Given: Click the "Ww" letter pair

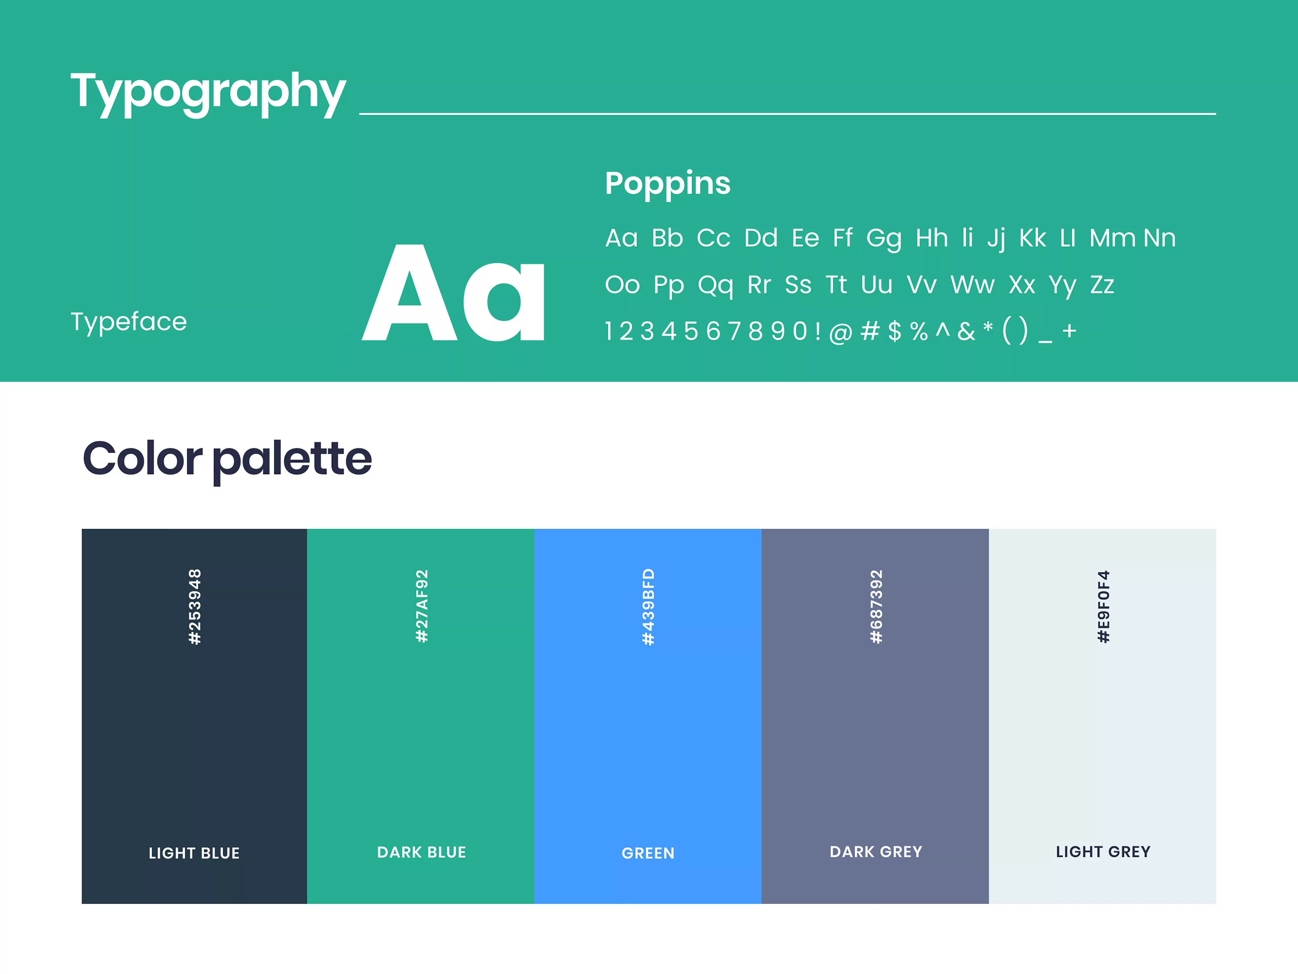Looking at the screenshot, I should 972,285.
